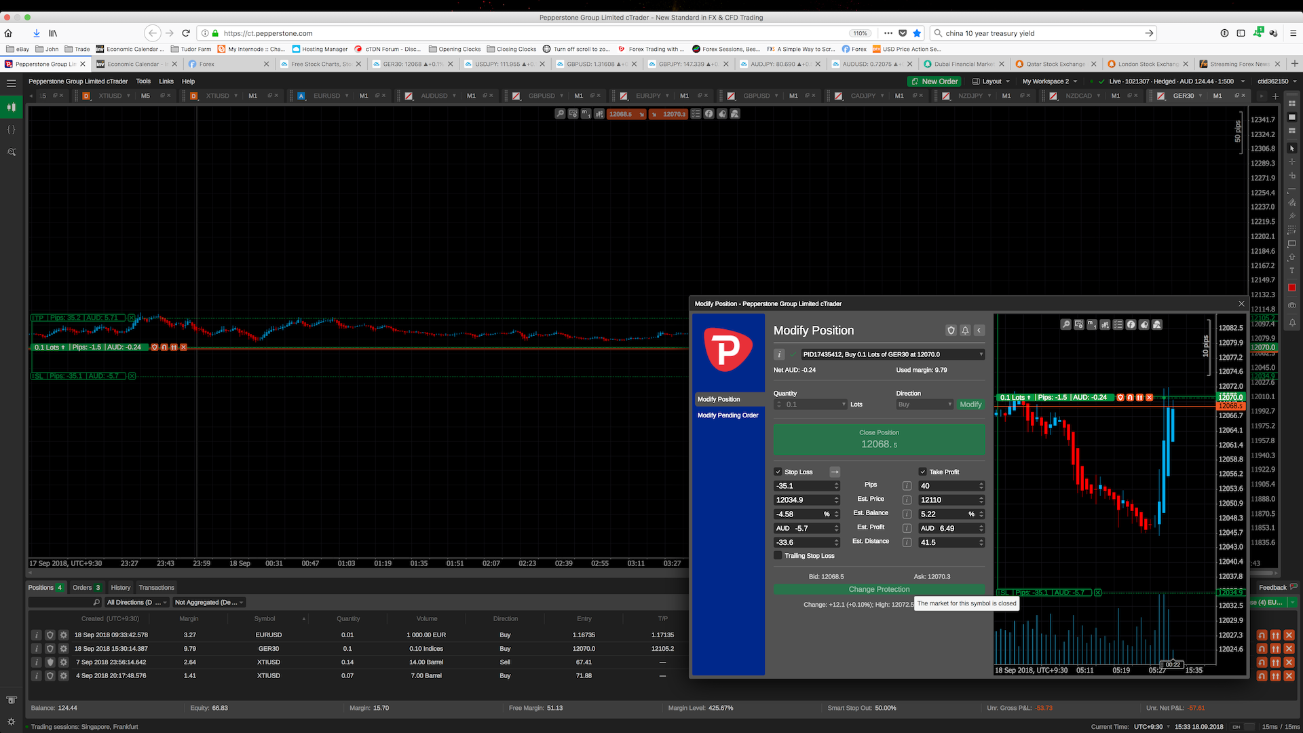The width and height of the screenshot is (1303, 733).
Task: Click info icon beside PID17435412 position
Action: coord(780,354)
